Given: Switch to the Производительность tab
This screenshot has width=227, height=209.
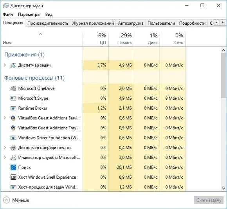Looking at the screenshot, I should (x=48, y=23).
